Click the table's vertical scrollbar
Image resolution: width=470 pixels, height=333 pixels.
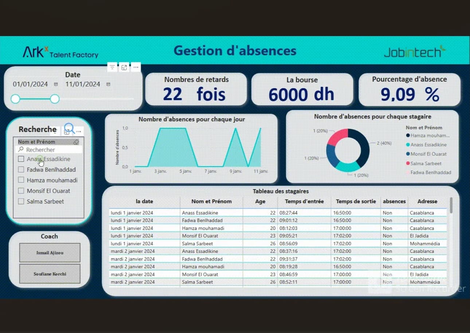(x=451, y=205)
